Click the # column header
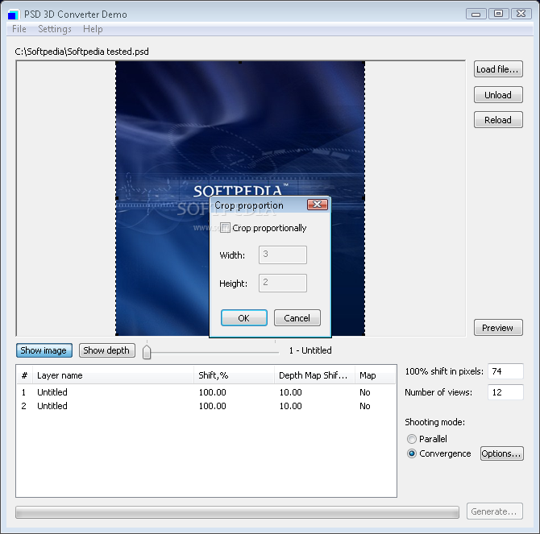This screenshot has height=534, width=540. click(x=25, y=375)
